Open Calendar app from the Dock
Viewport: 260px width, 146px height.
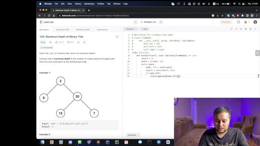(126, 142)
